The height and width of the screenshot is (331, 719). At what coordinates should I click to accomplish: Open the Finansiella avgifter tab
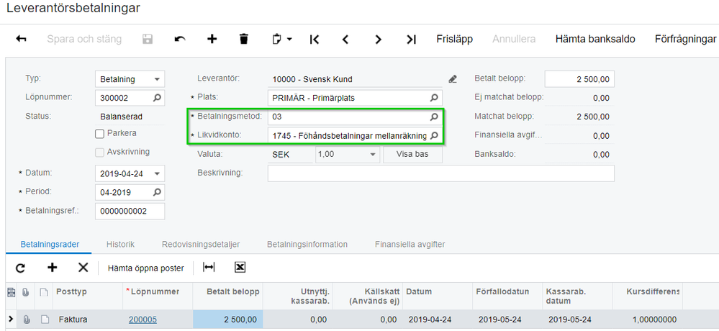coord(410,245)
